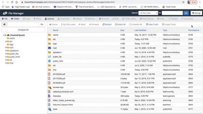Image resolution: width=203 pixels, height=114 pixels.
Task: Expand the ojsdatann folder in tree
Action: pyautogui.click(x=6, y=51)
